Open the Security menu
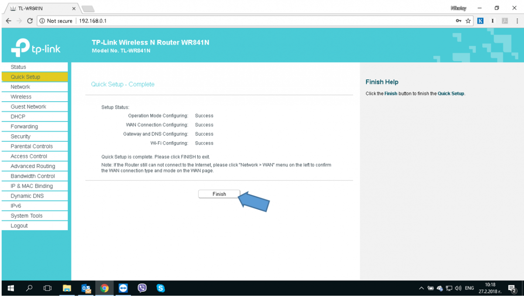Screen dimensions: 524x297 pos(35,137)
